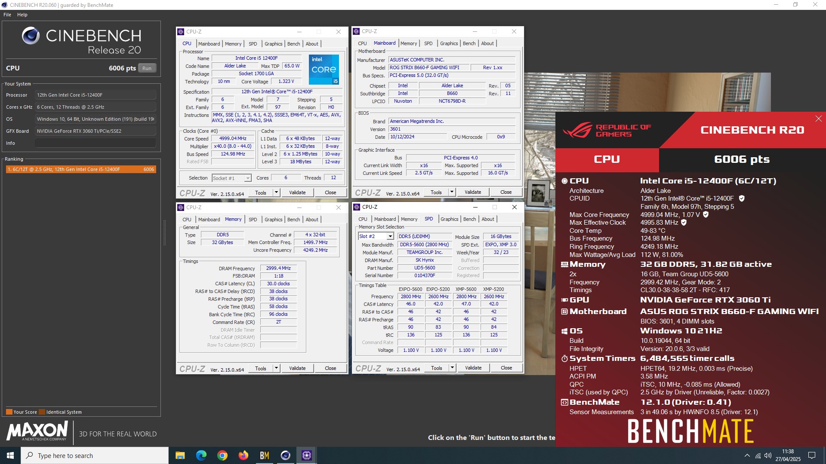Open Firefox from the taskbar

pyautogui.click(x=243, y=455)
